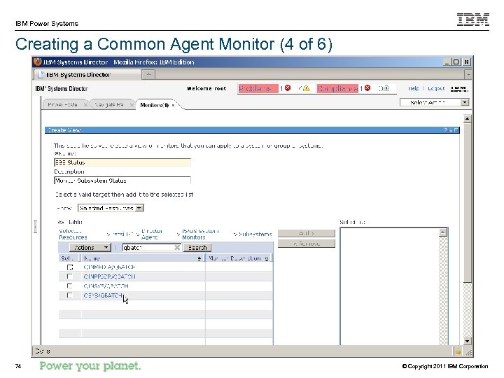Screen dimensions: 504x378
Task: Switch to the Navigate Resources tab
Action: 109,105
